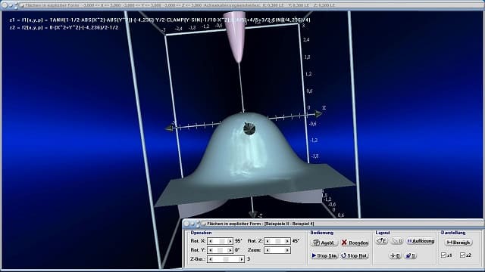Viewport: 485px width, 272px height.
Task: Click Stop Rot. to stop the rotation
Action: click(x=355, y=255)
